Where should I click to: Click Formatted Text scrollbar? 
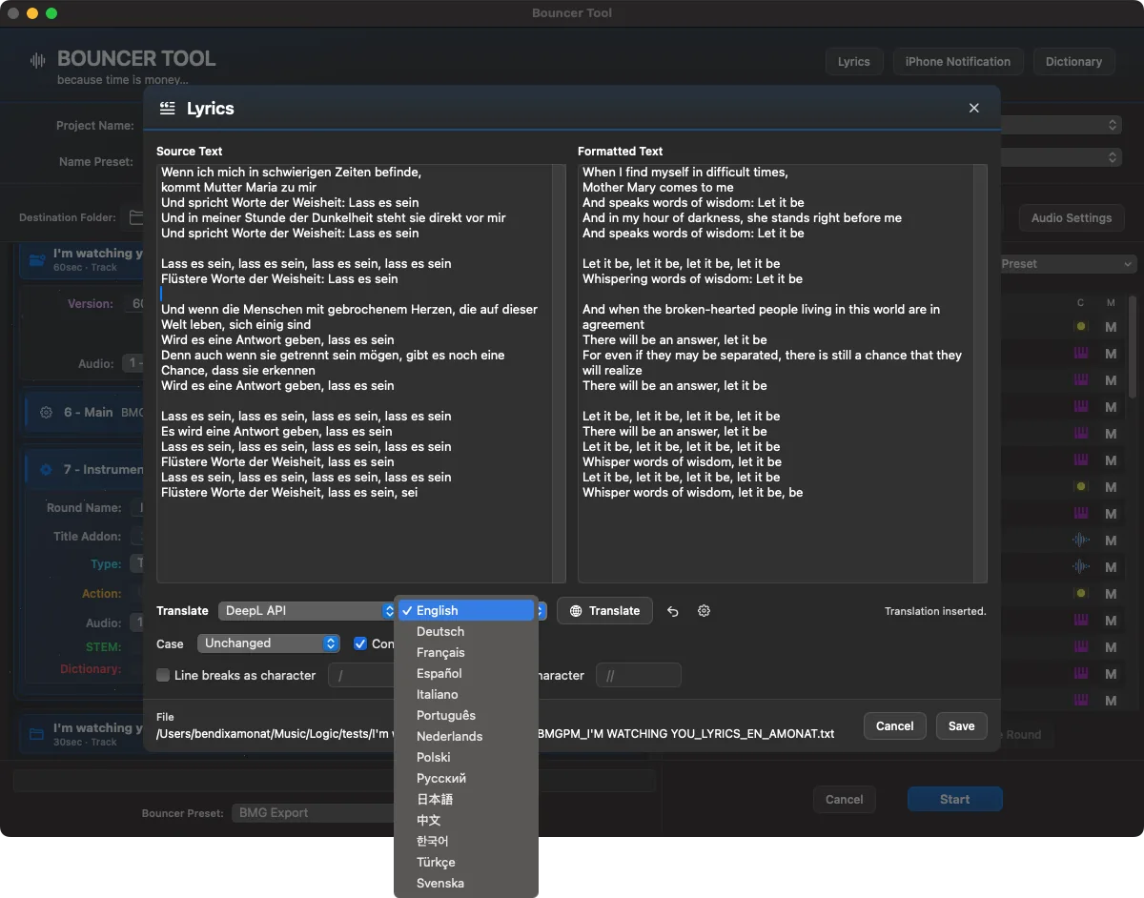pos(980,374)
